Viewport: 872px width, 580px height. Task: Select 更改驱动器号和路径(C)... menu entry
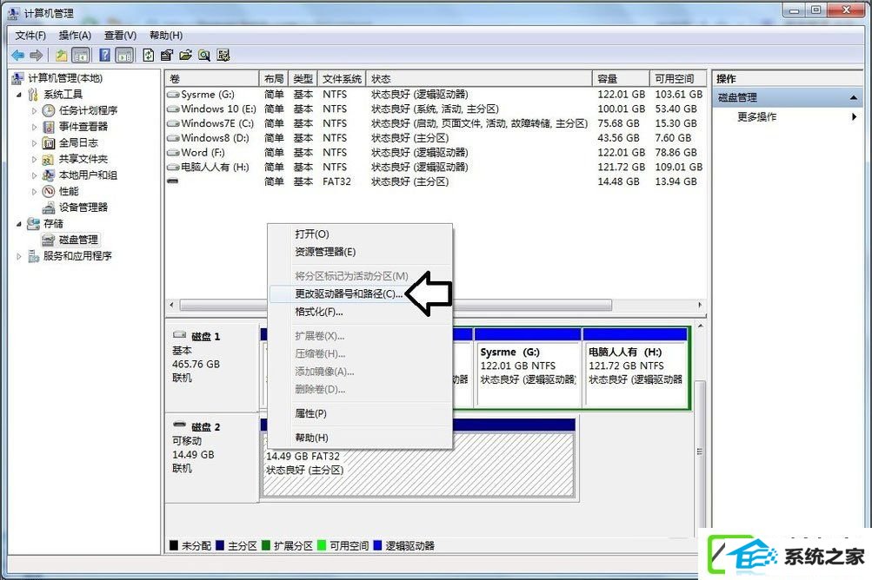pyautogui.click(x=360, y=293)
